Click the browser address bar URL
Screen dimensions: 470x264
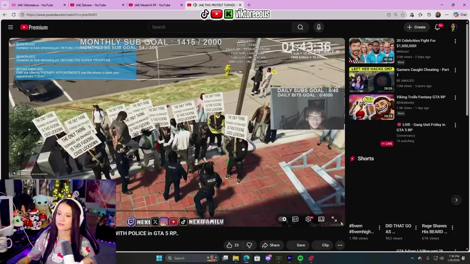[62, 15]
